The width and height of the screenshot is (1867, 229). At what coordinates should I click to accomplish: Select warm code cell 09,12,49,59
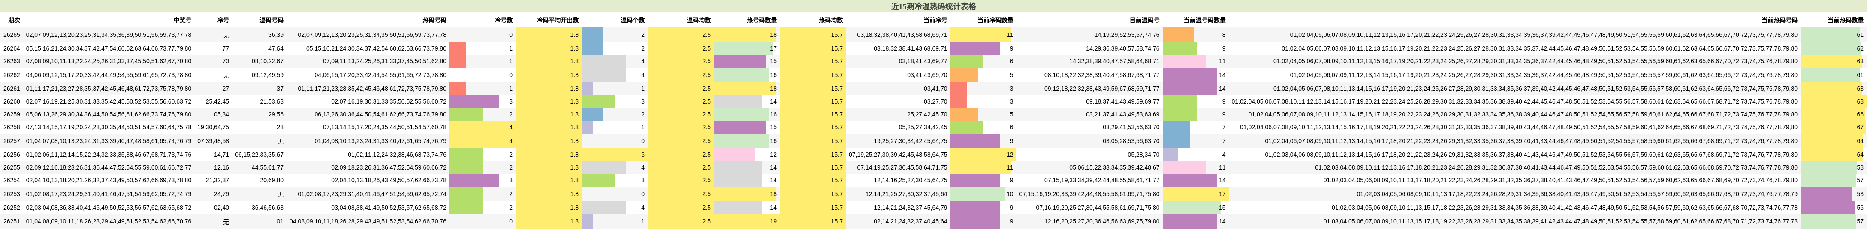pos(268,74)
